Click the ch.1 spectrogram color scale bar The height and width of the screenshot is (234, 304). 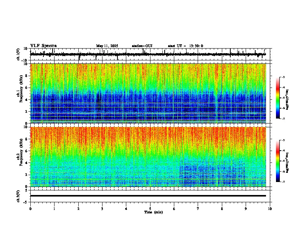tap(278, 98)
